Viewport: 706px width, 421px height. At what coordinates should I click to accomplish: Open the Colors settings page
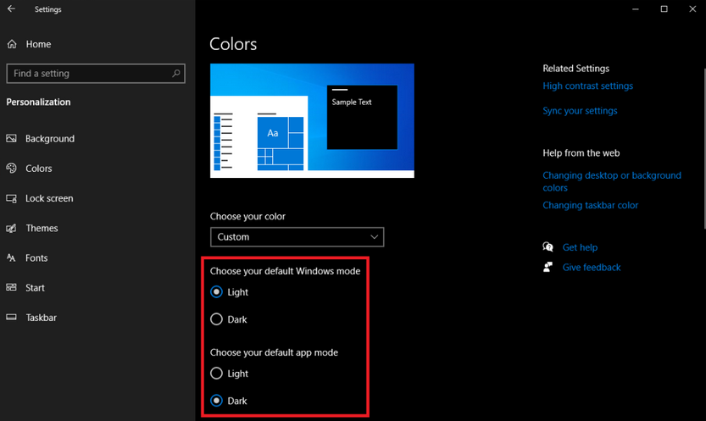coord(39,169)
